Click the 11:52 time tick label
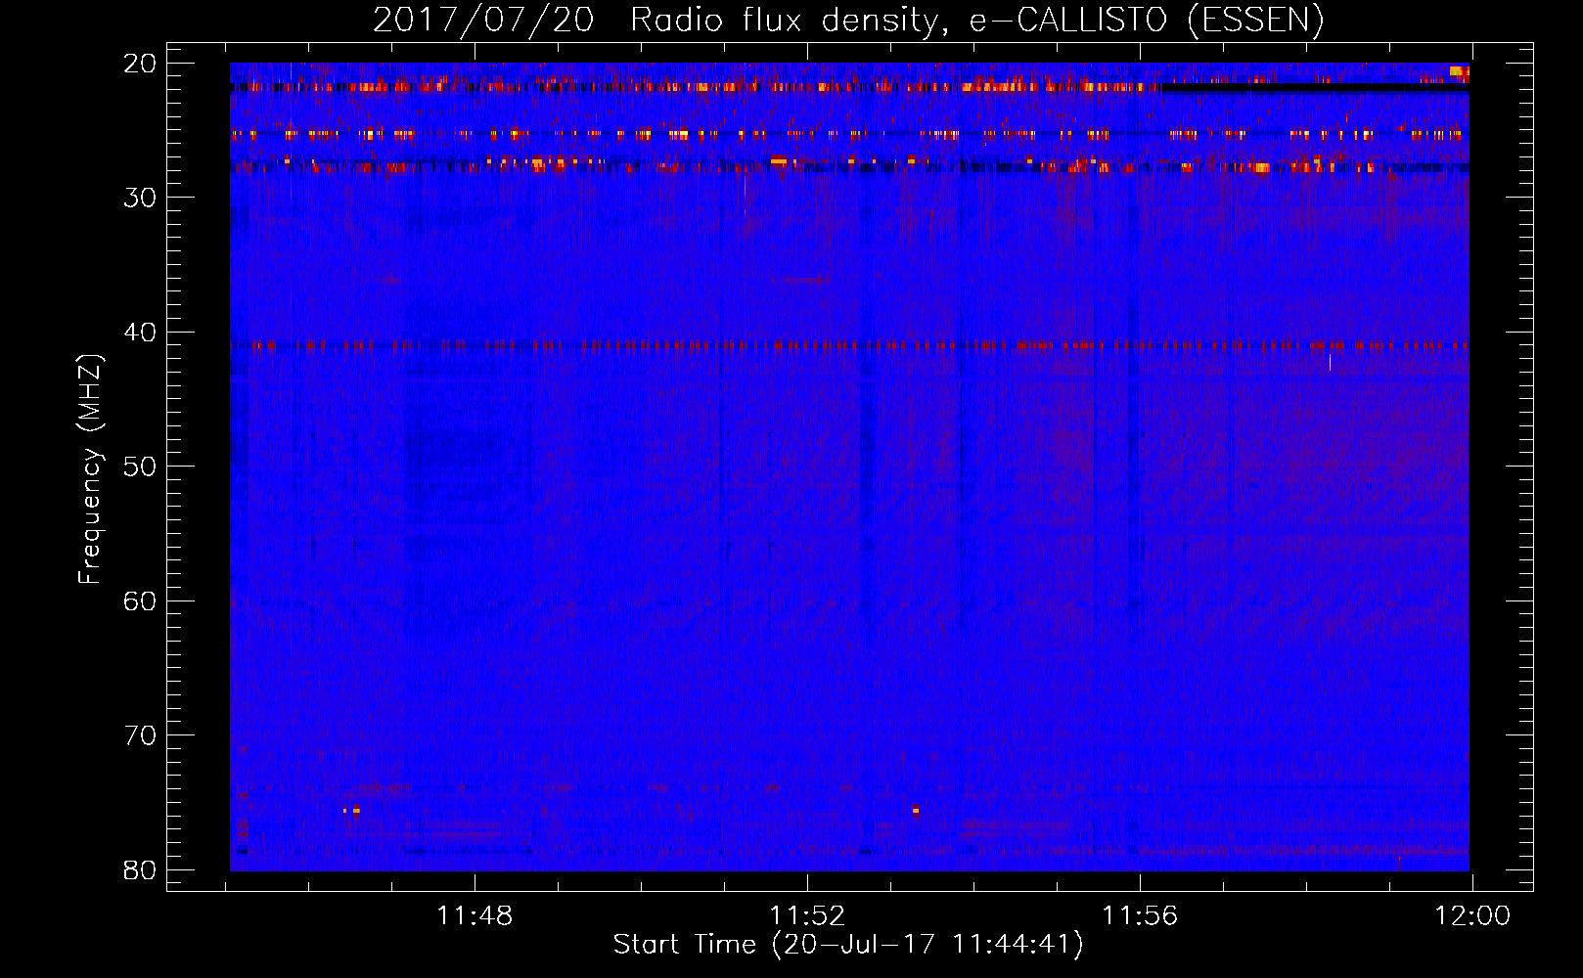 coord(807,916)
